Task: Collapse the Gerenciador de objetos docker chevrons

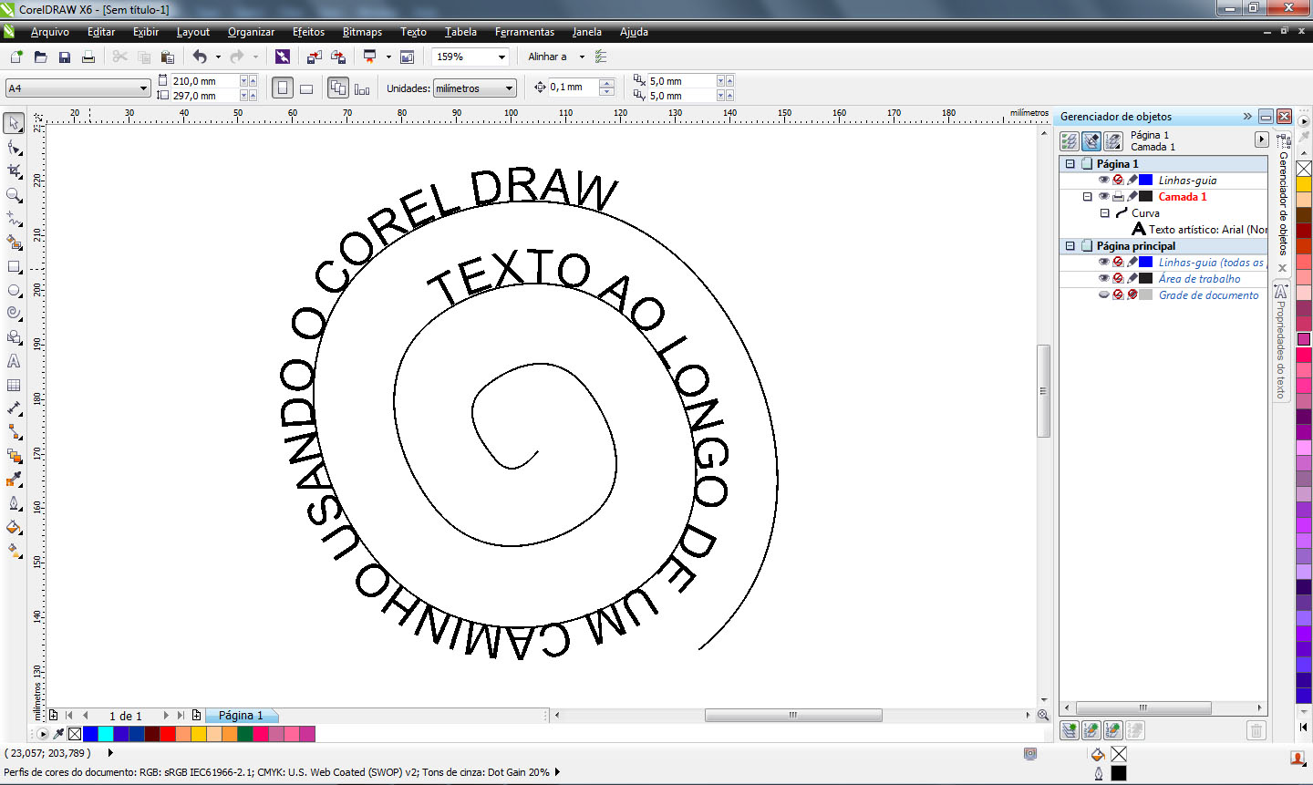Action: pyautogui.click(x=1247, y=117)
